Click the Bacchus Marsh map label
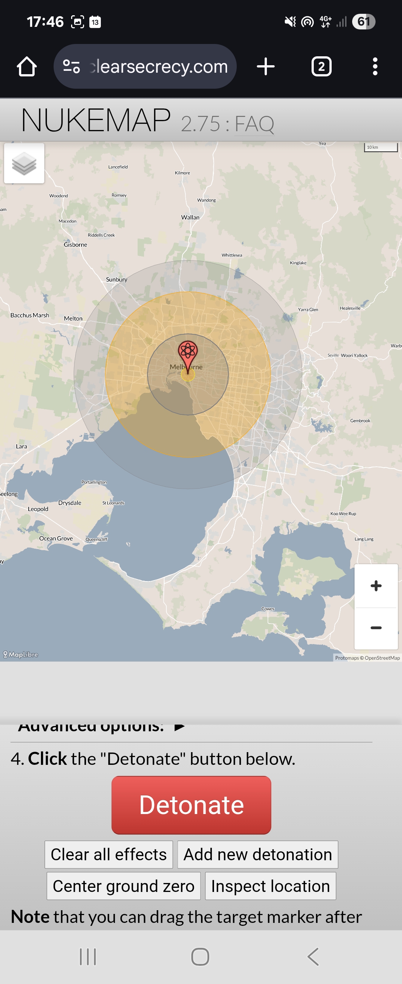This screenshot has width=402, height=984. click(x=30, y=315)
